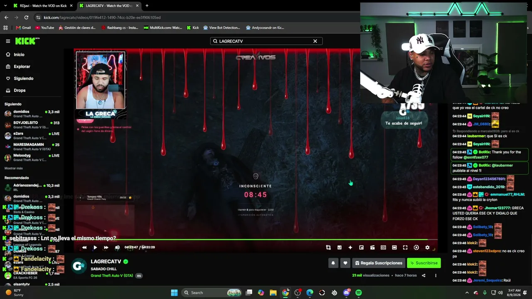
Task: Open the player sparkle effects icon
Action: (350, 248)
